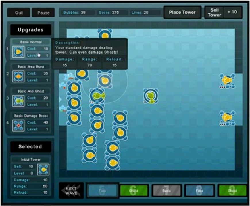This screenshot has height=206, width=250.
Task: Select the Basic Anti Ghost upgrade icon
Action: click(x=18, y=101)
